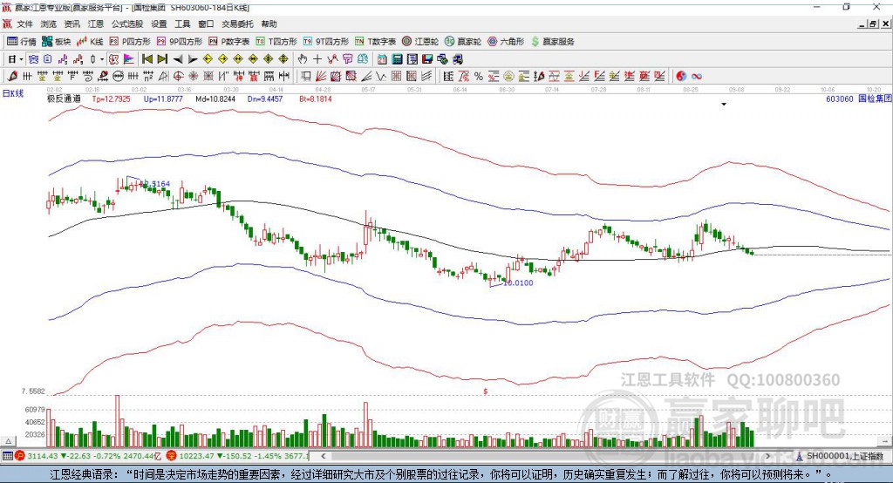Toggle the blue linked chart icon
Viewport: 893px width, 483px height.
coord(33,58)
